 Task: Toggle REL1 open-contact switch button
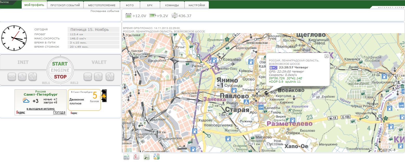coord(22,76)
